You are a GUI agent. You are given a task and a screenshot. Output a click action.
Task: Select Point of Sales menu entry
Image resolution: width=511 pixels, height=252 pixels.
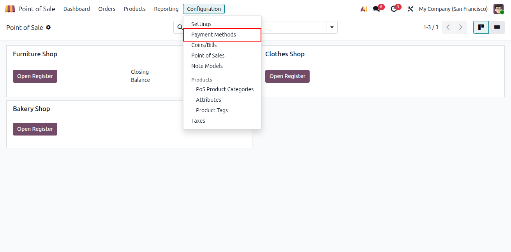click(222, 56)
